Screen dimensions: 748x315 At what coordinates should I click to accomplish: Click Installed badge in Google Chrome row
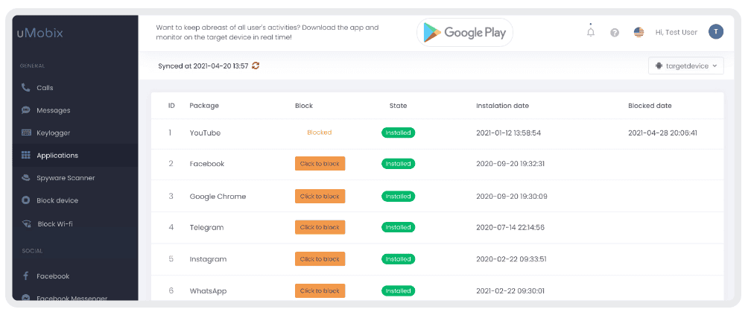[x=399, y=197]
